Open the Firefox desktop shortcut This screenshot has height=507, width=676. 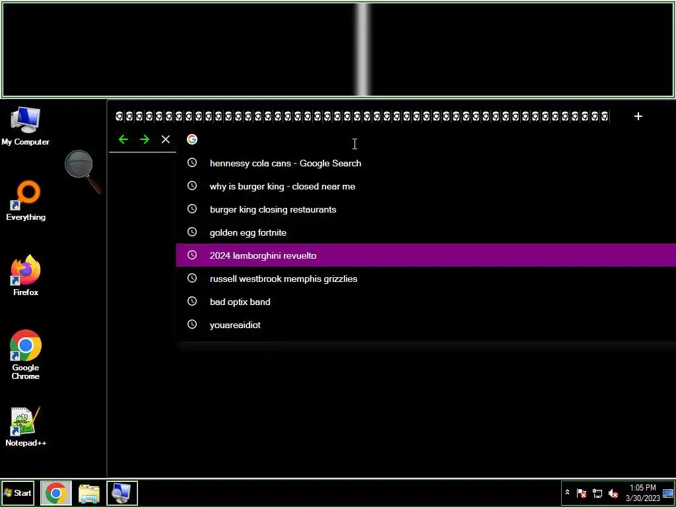tap(26, 276)
